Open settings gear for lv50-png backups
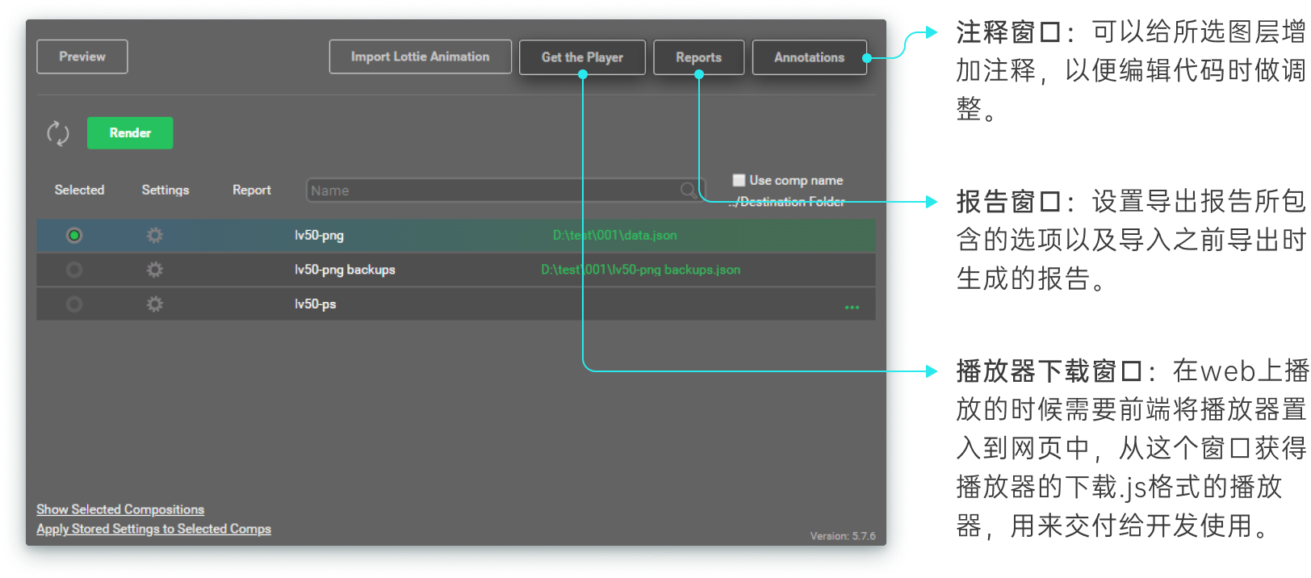The width and height of the screenshot is (1311, 578). (x=154, y=270)
